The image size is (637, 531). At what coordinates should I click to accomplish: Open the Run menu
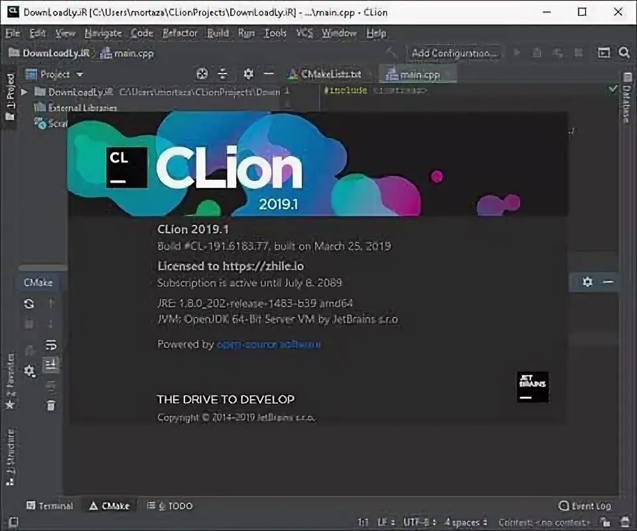[x=246, y=33]
